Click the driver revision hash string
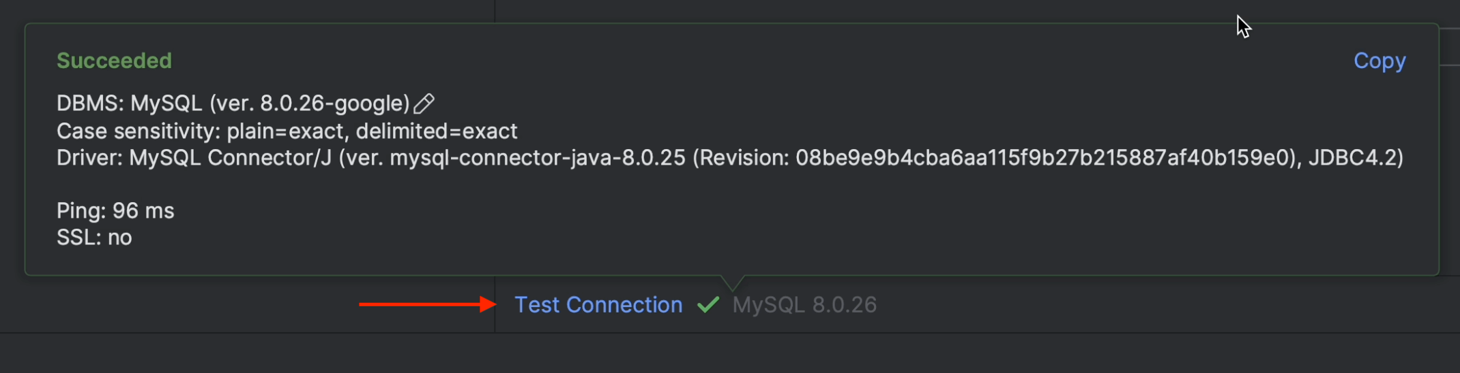 (x=1045, y=158)
